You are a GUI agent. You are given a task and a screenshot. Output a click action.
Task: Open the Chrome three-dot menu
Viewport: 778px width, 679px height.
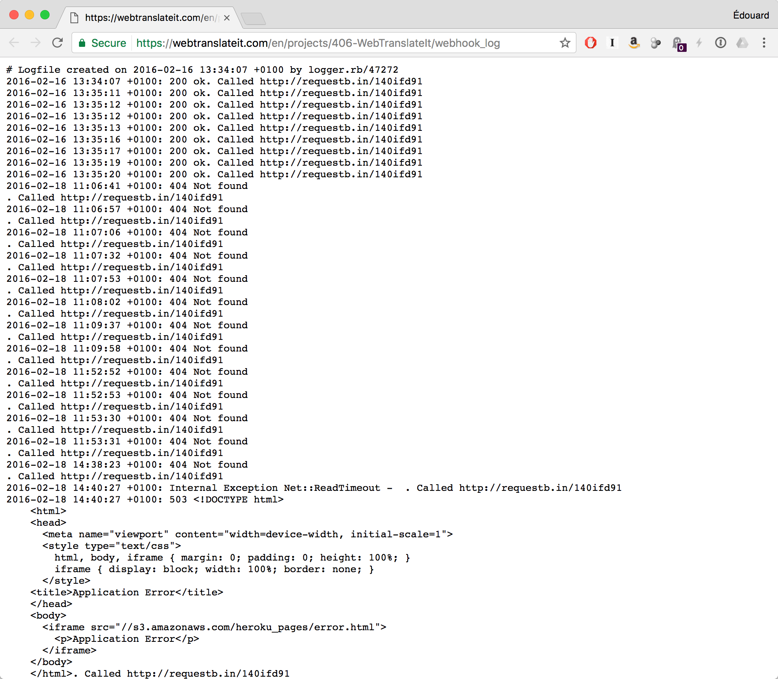pos(764,43)
